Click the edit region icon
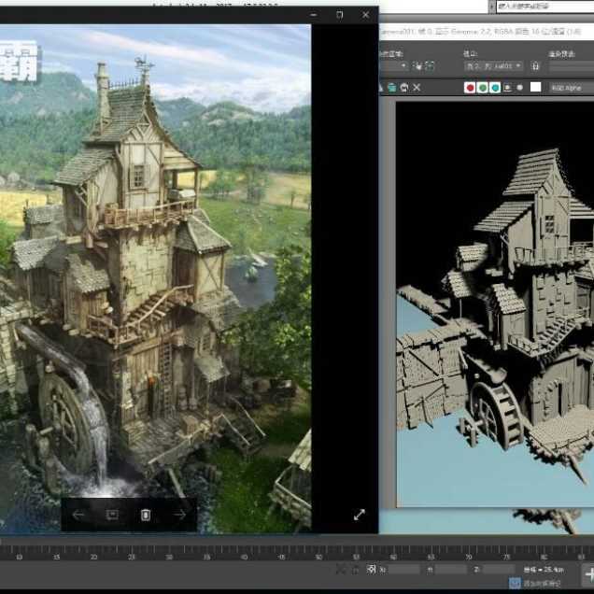Image resolution: width=594 pixels, height=594 pixels. (x=417, y=66)
